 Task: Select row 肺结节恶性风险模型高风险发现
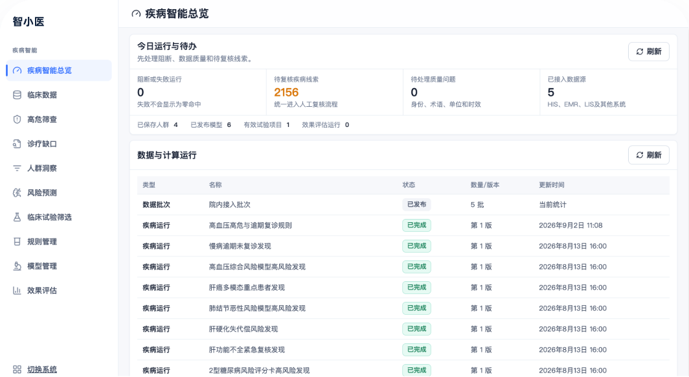[403, 308]
